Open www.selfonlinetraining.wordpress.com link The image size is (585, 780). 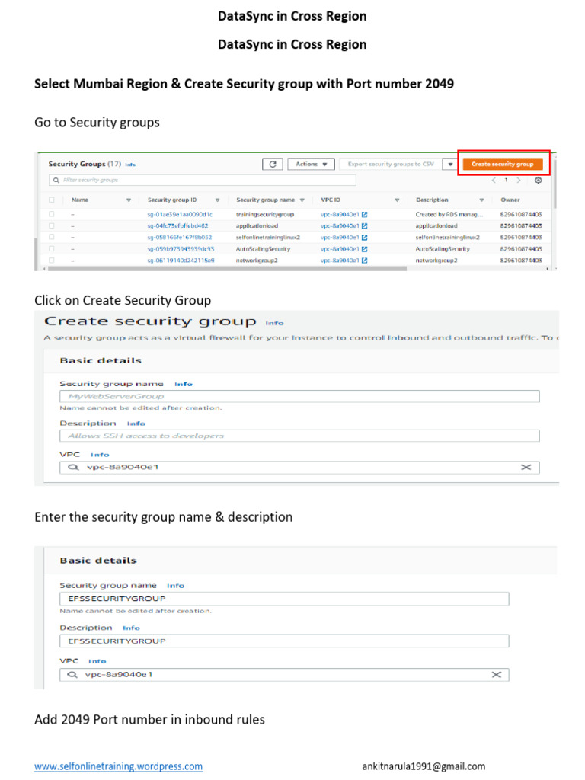click(x=118, y=766)
